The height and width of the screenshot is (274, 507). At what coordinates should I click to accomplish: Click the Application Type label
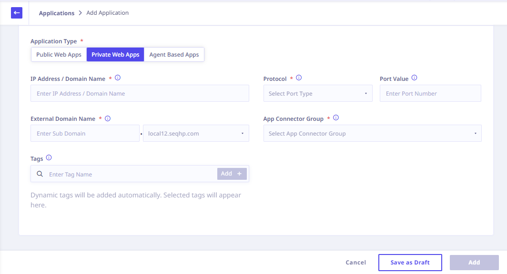point(54,41)
